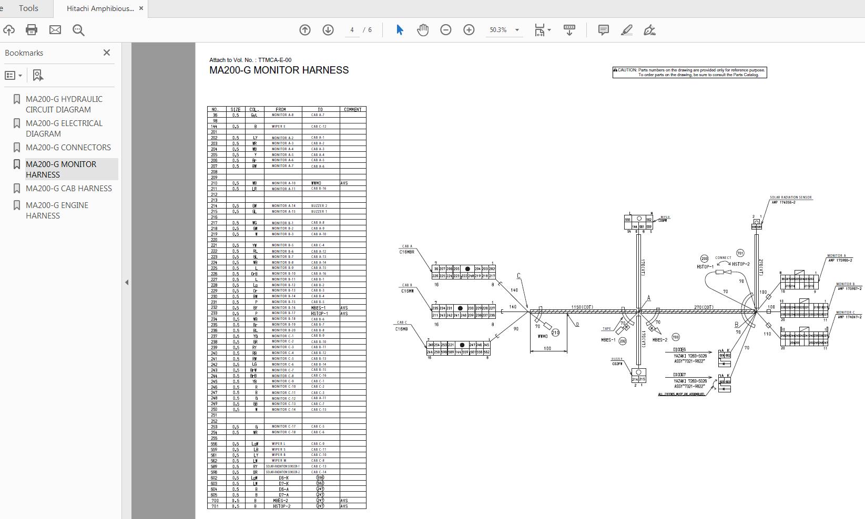Email the document as attachment

(55, 30)
